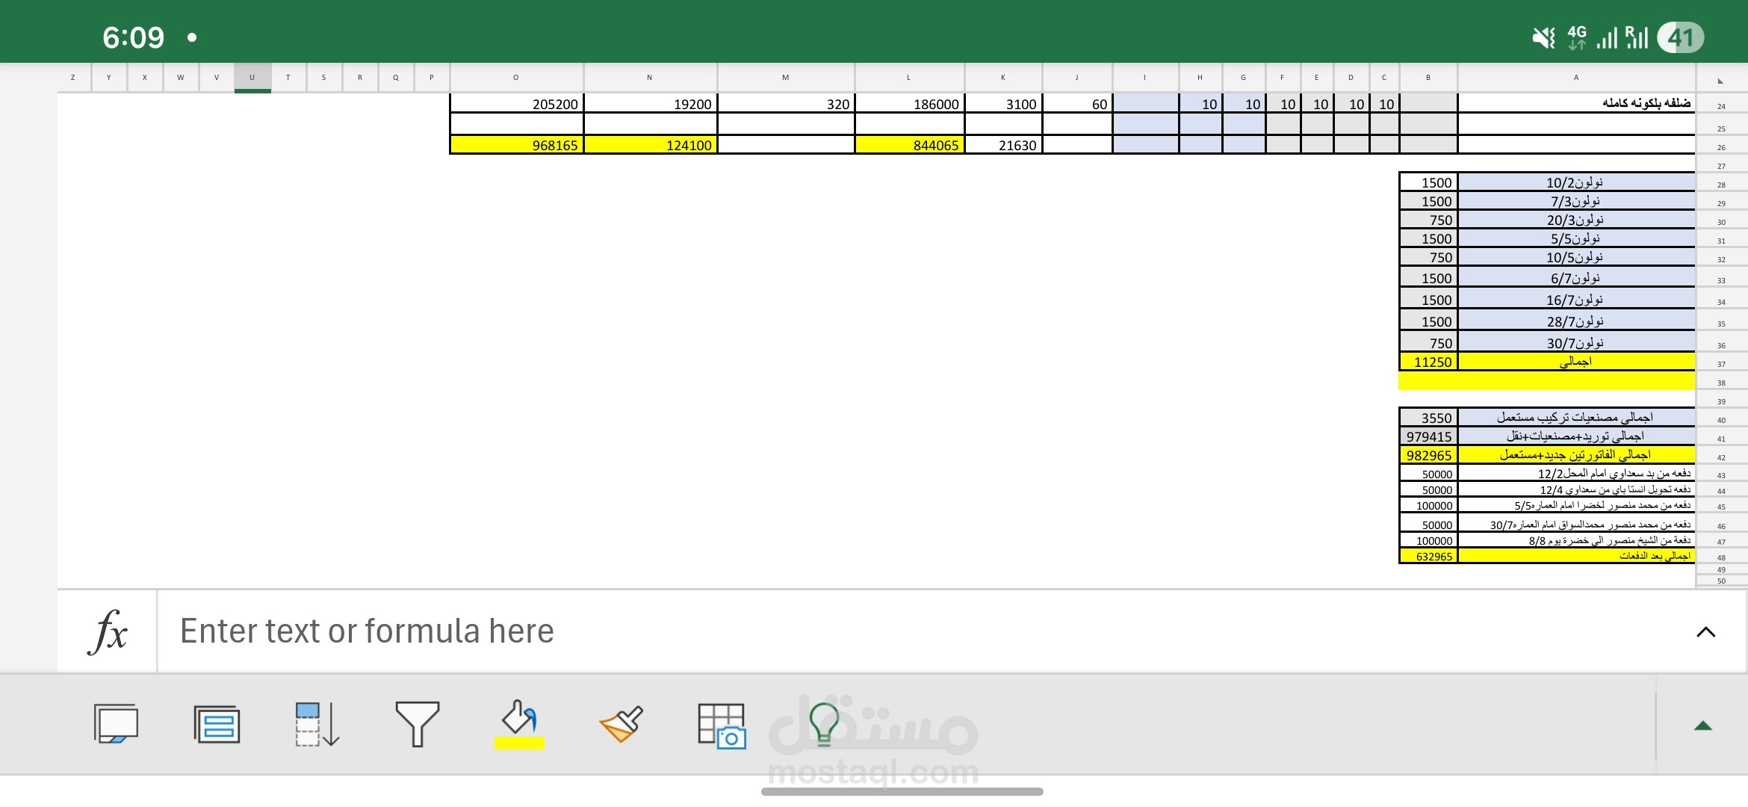This screenshot has width=1748, height=807.
Task: Select the yellow total cell 11250
Action: pos(1428,362)
